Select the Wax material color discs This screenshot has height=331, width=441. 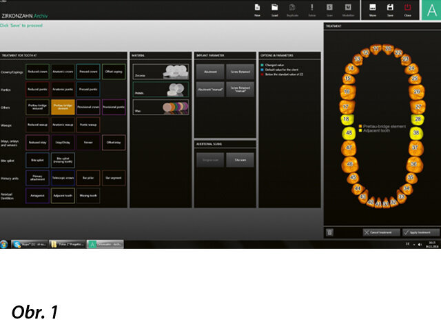pos(160,108)
